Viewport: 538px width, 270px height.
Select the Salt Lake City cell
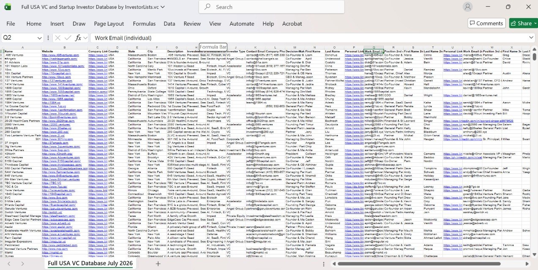[x=157, y=117]
